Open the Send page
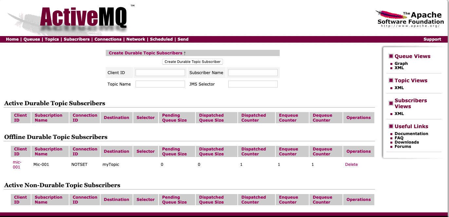The image size is (449, 217). (183, 39)
